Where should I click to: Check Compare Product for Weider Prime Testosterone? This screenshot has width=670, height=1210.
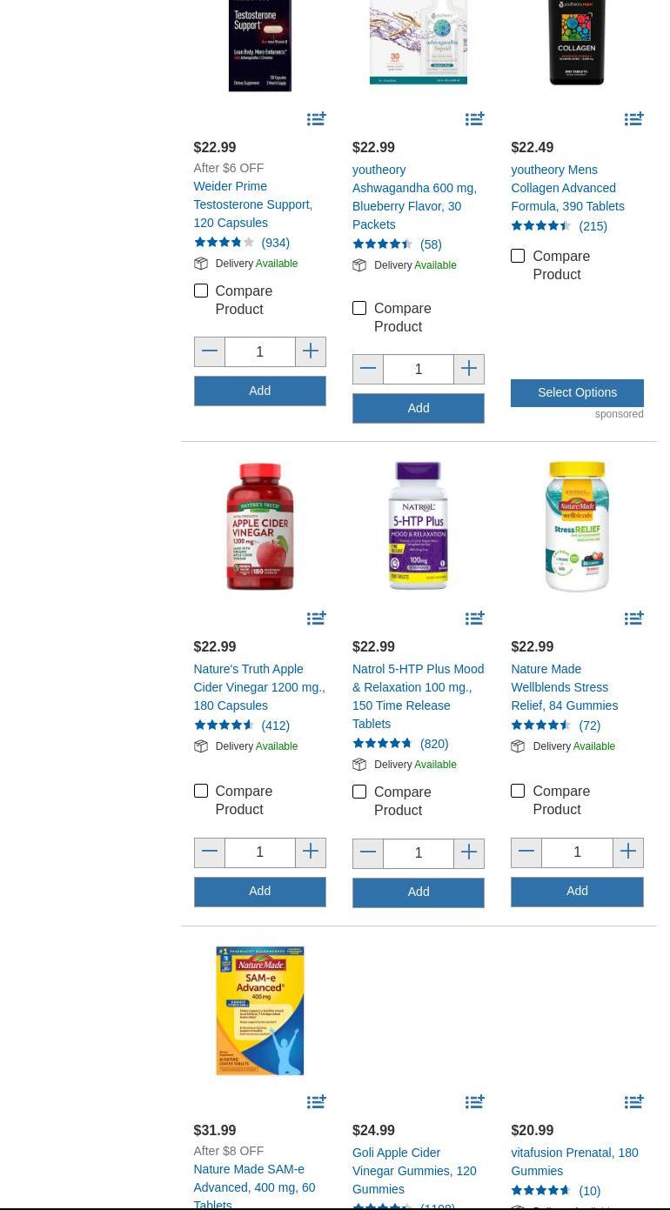tap(201, 291)
